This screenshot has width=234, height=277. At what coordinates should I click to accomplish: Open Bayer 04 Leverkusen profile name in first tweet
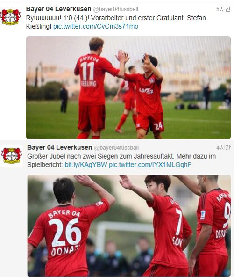58,9
